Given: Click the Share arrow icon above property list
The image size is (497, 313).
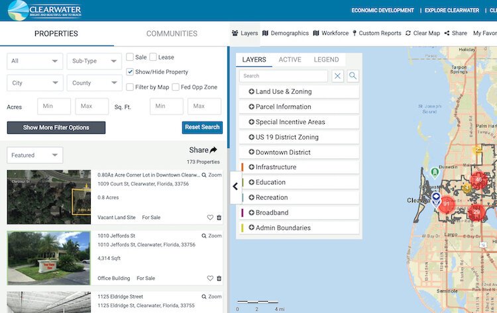Looking at the screenshot, I should [213, 150].
